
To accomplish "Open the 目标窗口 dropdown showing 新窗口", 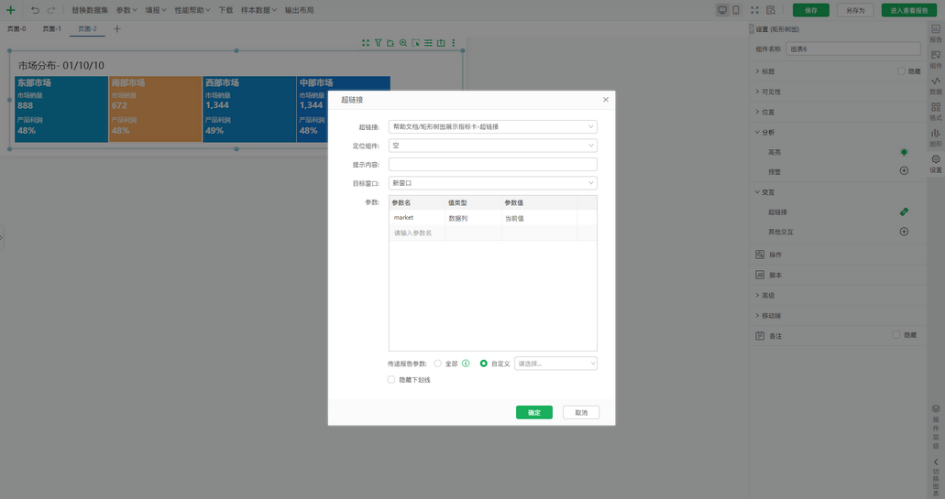I will point(492,183).
